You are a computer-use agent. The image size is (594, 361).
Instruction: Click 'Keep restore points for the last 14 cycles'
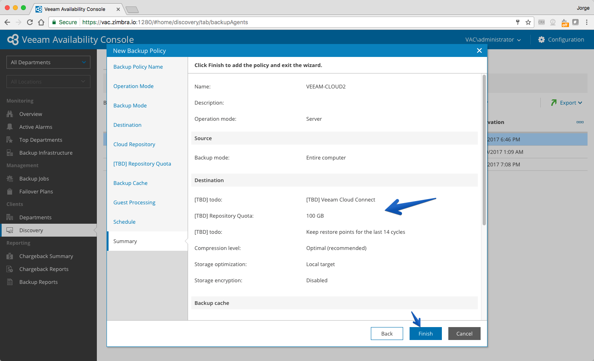coord(356,232)
